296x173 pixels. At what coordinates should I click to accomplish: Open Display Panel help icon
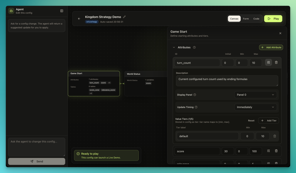point(195,95)
